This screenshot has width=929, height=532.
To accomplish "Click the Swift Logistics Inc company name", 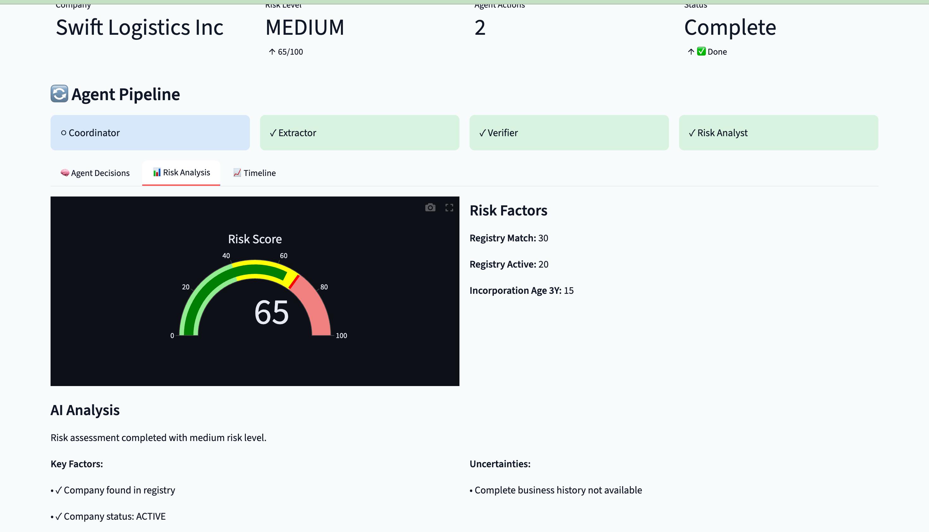I will 139,27.
